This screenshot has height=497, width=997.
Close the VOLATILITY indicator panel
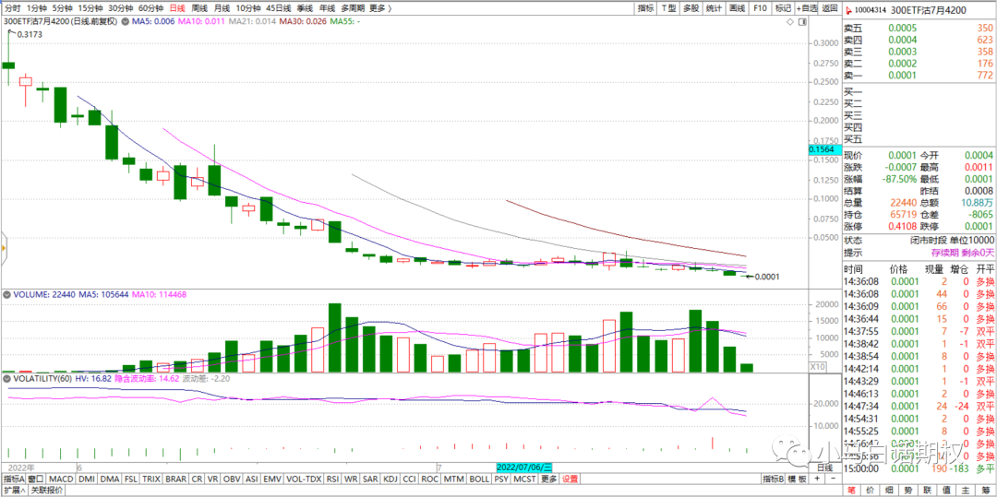pyautogui.click(x=6, y=378)
